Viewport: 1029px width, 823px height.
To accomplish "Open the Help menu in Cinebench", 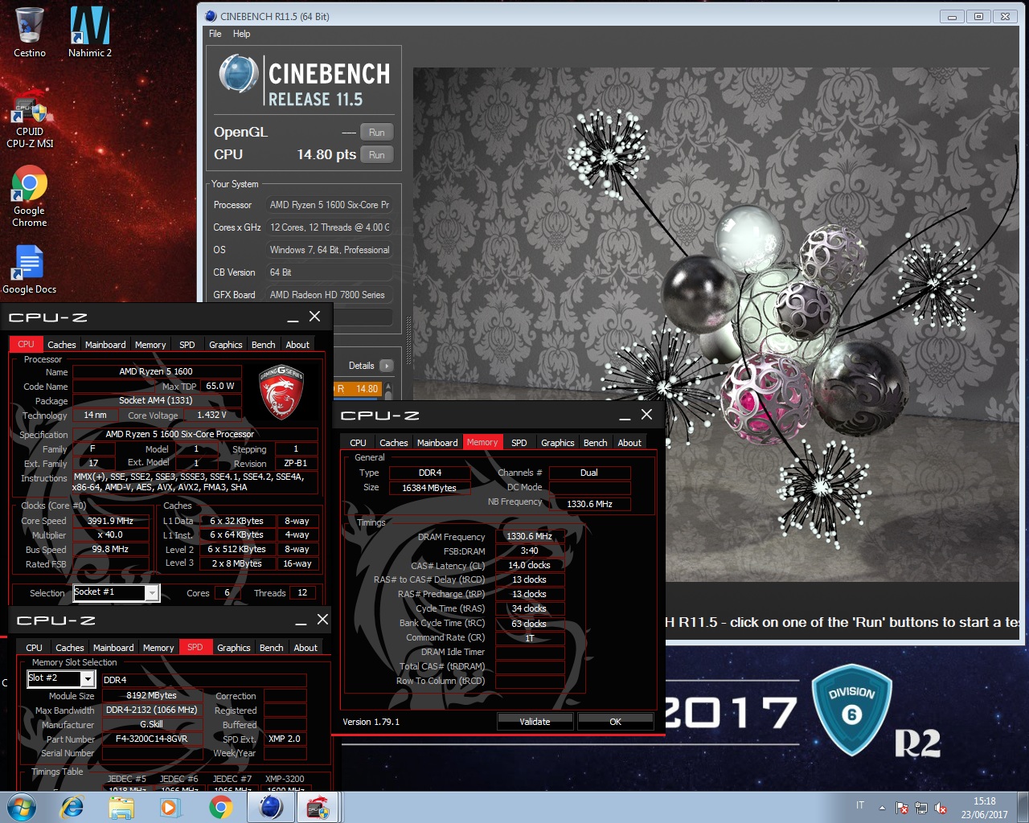I will coord(241,34).
